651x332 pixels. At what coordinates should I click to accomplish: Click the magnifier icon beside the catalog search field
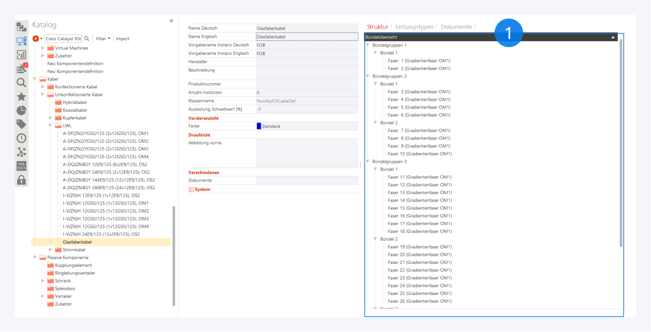pos(87,39)
